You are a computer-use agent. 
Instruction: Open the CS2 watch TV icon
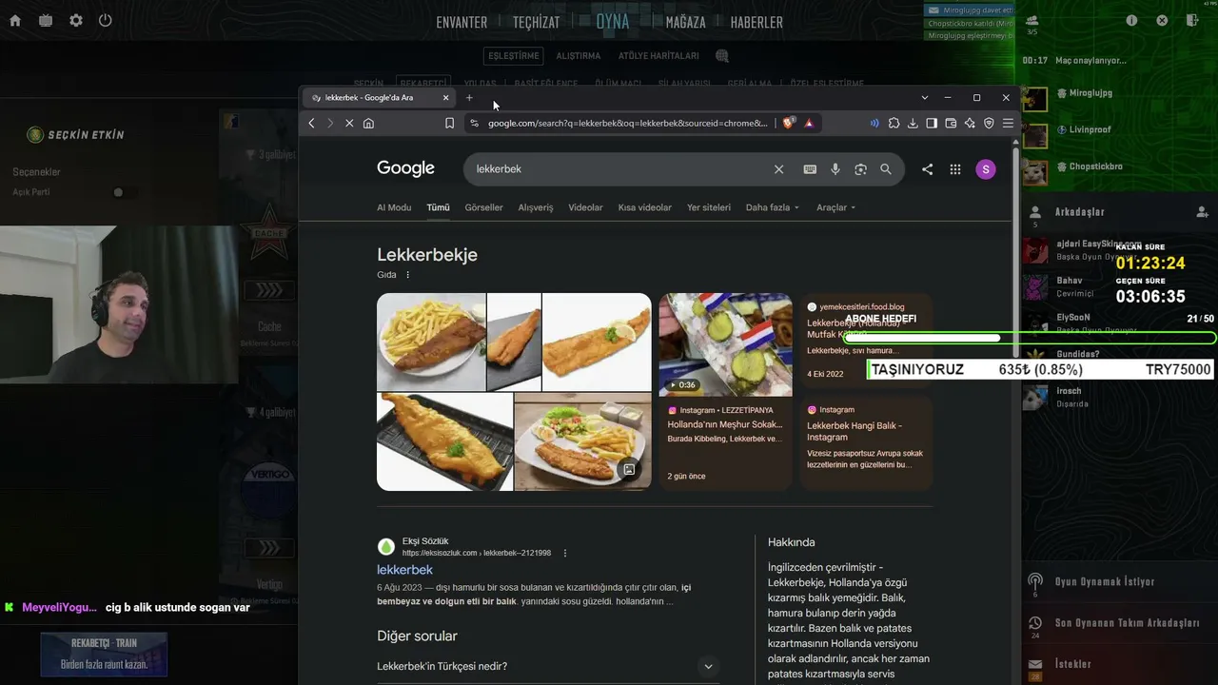(46, 20)
